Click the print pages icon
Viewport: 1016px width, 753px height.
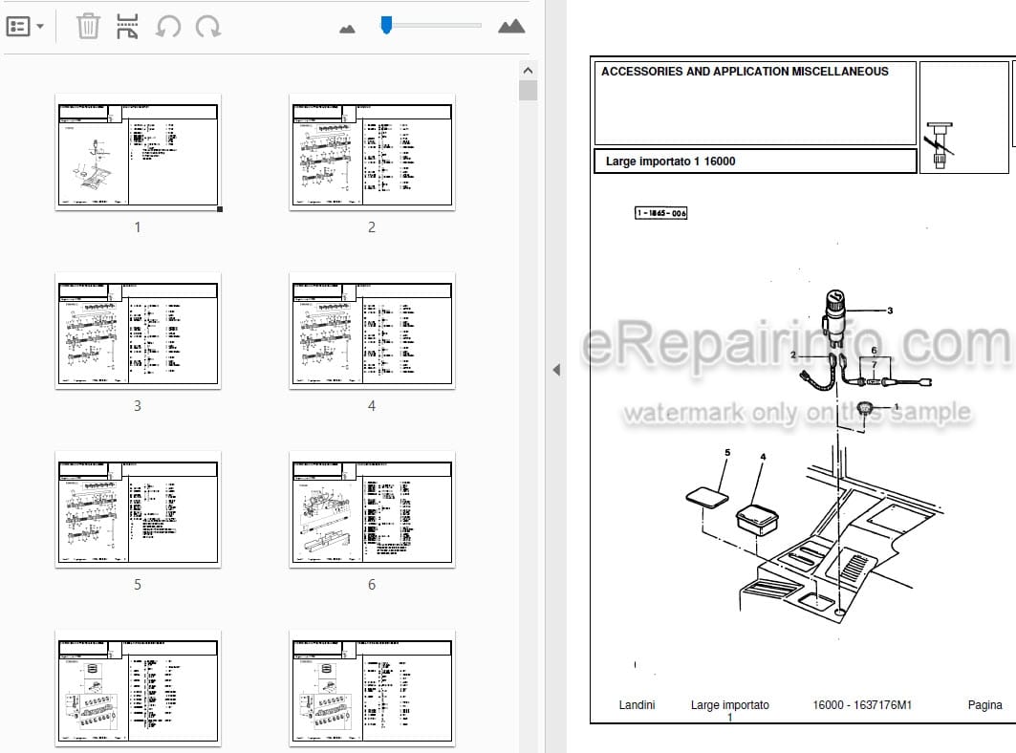click(127, 27)
